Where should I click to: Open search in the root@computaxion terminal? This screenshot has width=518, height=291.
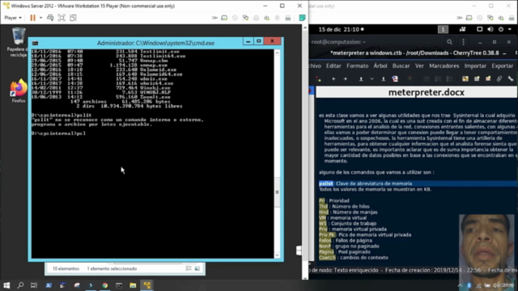[450, 42]
